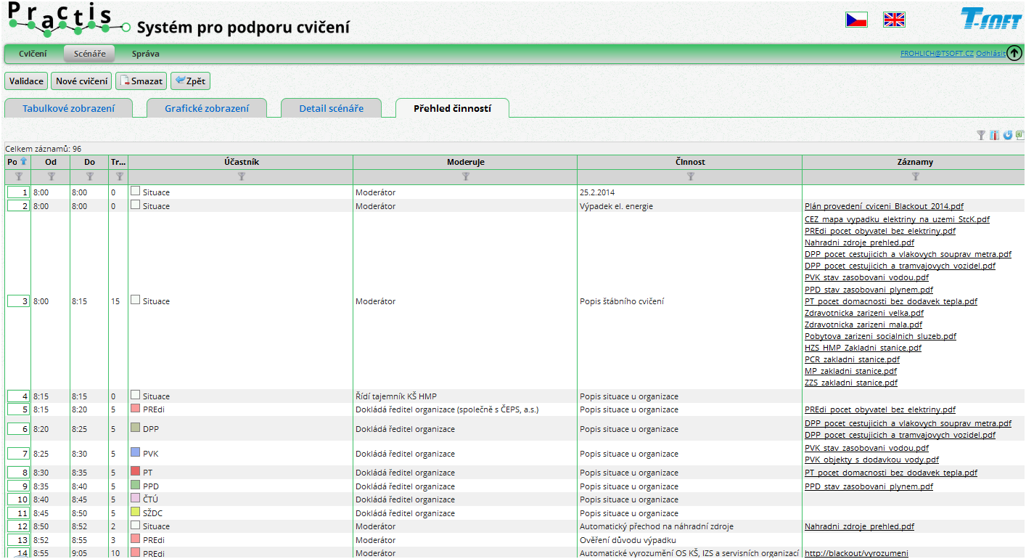Open filter funnel under Od column

[x=51, y=176]
